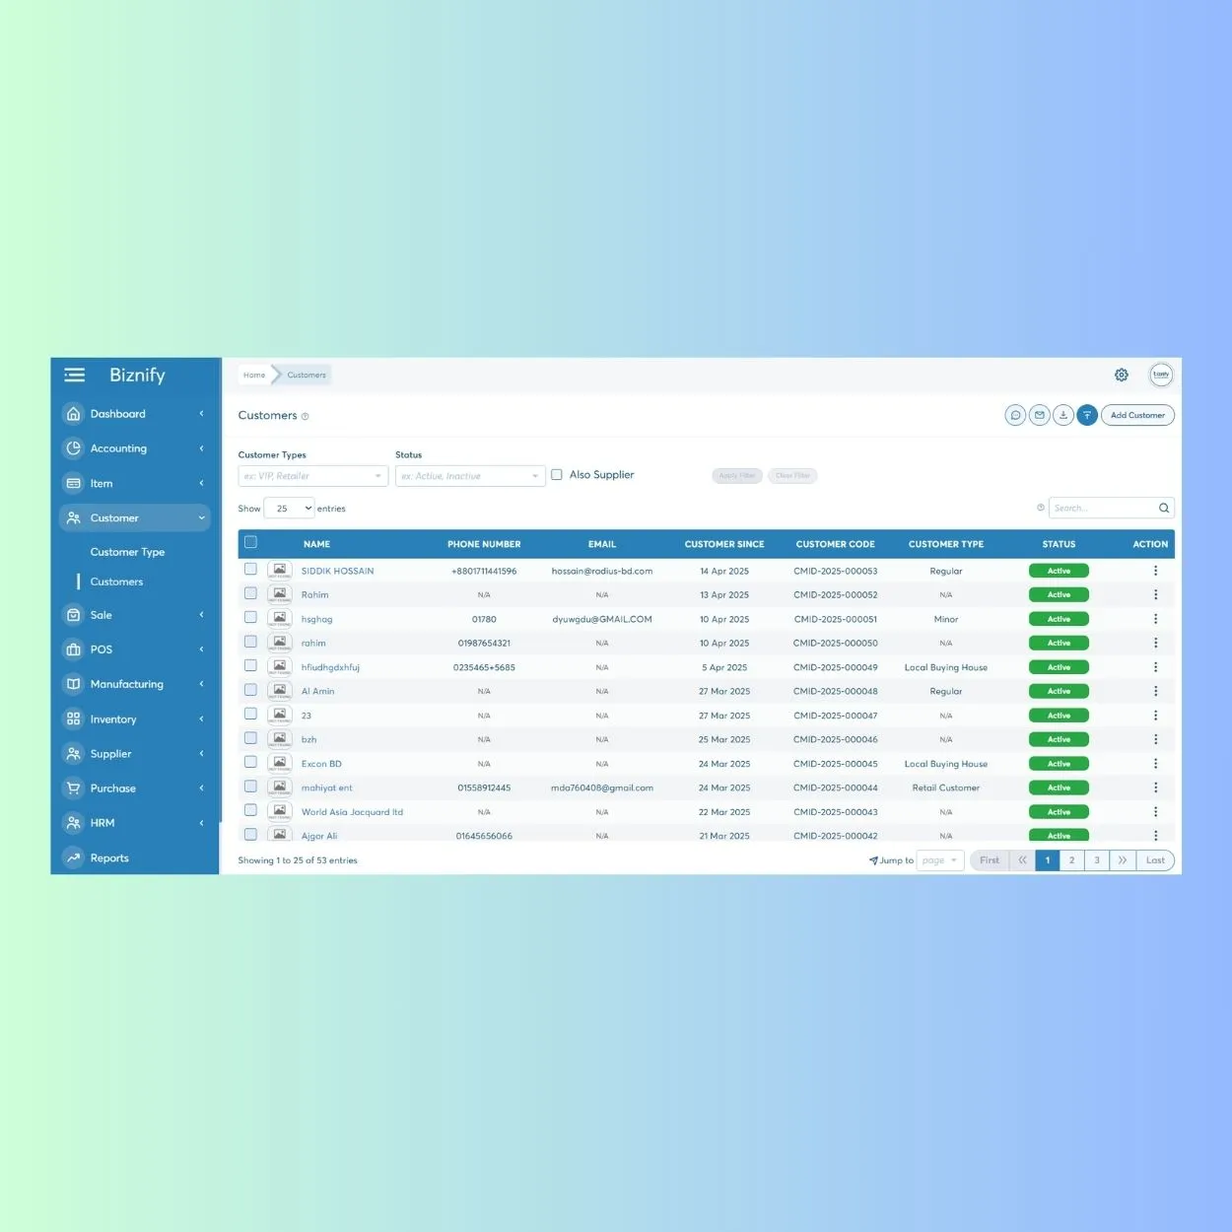Expand the Sale section in the sidebar

point(102,615)
